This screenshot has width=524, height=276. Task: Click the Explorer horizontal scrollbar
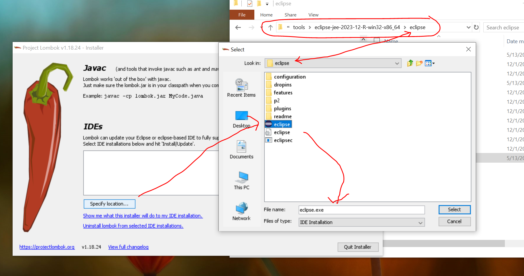[444, 243]
